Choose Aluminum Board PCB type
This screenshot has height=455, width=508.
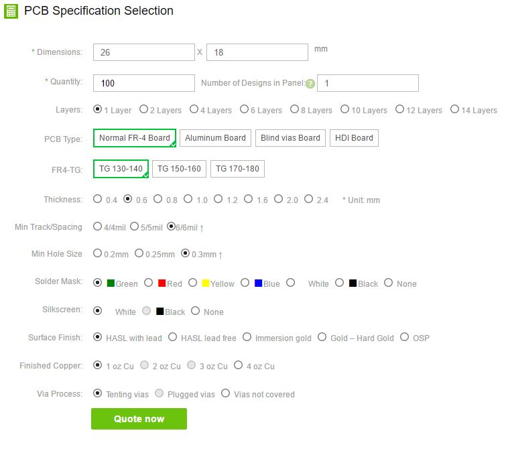tap(215, 138)
